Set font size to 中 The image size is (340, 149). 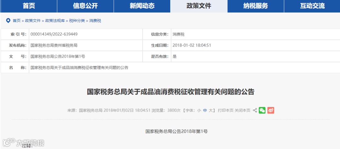click(x=205, y=110)
